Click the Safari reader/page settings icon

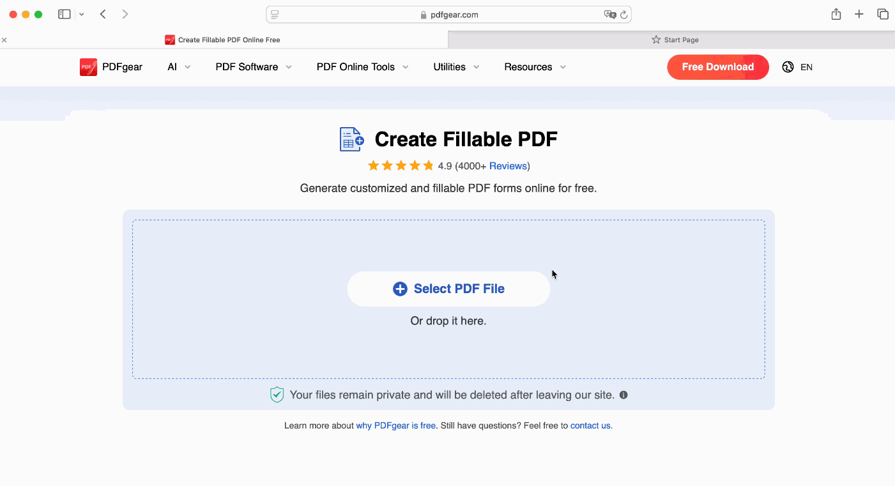coord(274,14)
